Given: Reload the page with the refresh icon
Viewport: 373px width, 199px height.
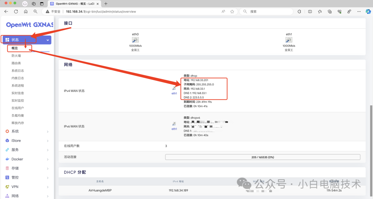Looking at the screenshot, I should point(16,11).
